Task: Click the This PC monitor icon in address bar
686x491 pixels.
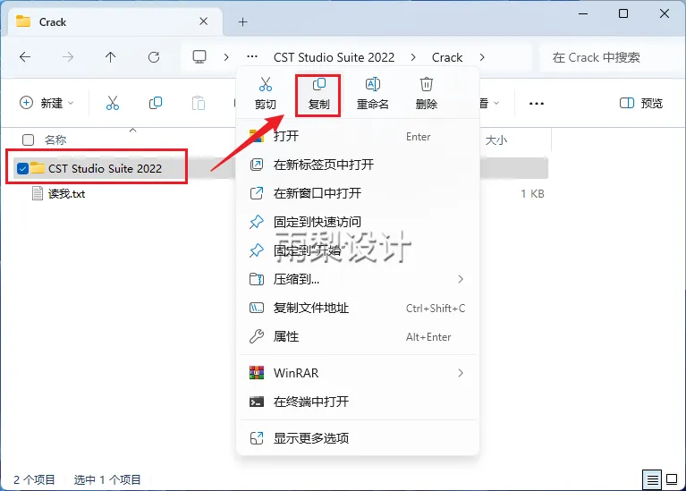Action: 199,57
